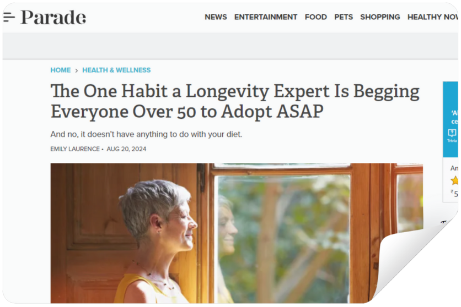Click the Aug 20, 2024 publish date
The image size is (461, 307).
126,149
